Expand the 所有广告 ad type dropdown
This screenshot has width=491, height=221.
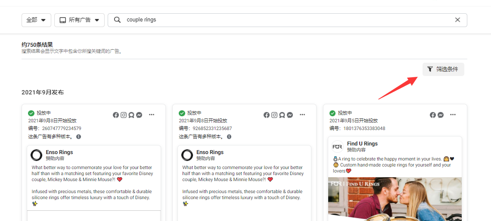pos(79,20)
